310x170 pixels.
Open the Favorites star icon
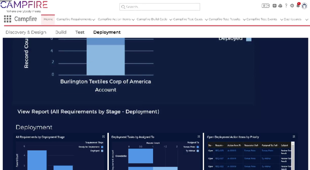point(264,6)
